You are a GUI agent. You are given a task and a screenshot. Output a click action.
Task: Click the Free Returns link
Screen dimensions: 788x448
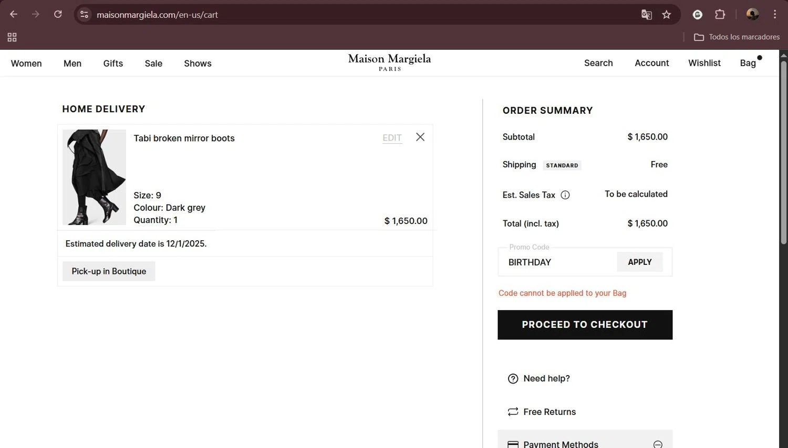549,412
